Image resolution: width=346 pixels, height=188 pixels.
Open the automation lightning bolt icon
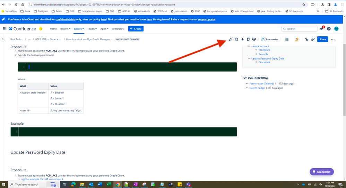point(242,39)
